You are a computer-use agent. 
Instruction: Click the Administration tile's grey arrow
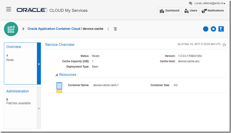(39, 108)
